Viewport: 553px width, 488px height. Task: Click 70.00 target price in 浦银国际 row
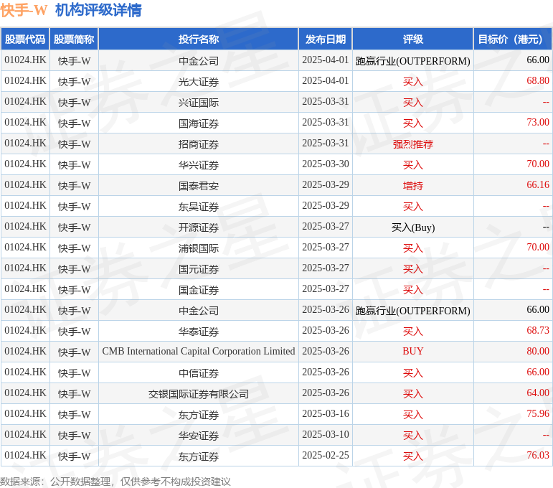(538, 248)
